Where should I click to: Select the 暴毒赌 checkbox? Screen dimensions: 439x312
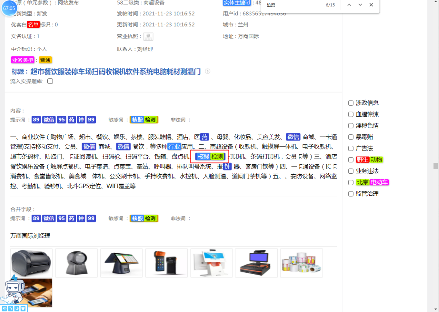(x=351, y=137)
